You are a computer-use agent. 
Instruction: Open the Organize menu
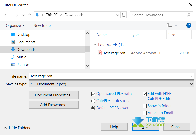[15, 26]
